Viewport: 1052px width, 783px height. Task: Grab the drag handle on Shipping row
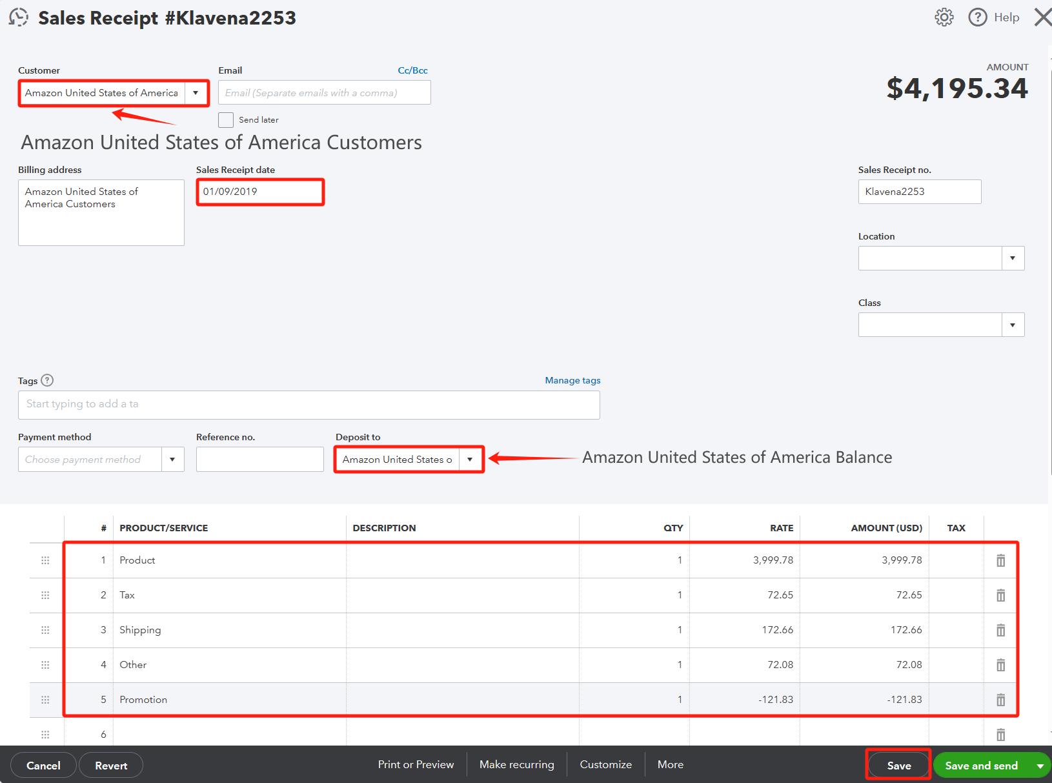45,630
